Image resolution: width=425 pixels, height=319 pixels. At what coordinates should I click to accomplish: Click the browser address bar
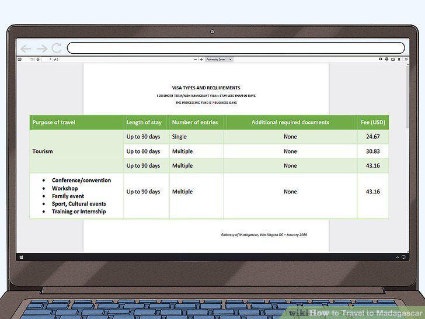coord(235,48)
